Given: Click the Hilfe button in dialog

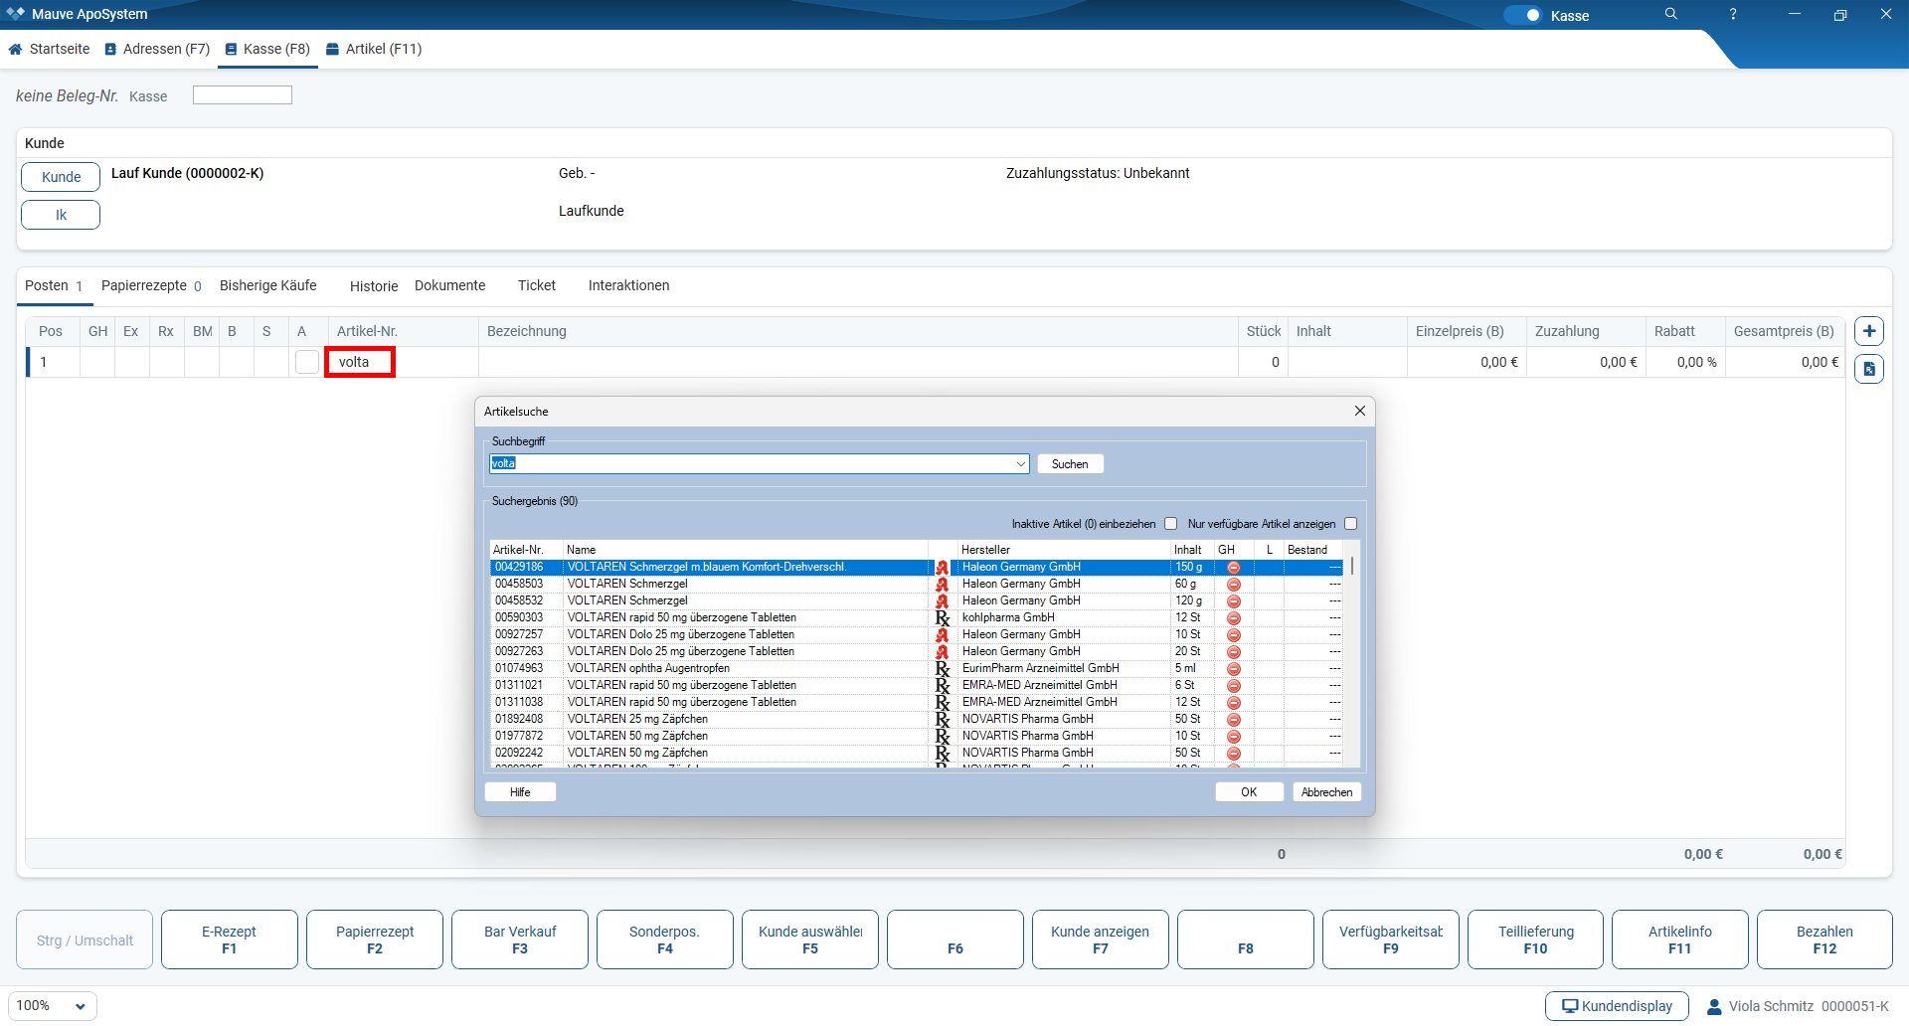Looking at the screenshot, I should [520, 792].
